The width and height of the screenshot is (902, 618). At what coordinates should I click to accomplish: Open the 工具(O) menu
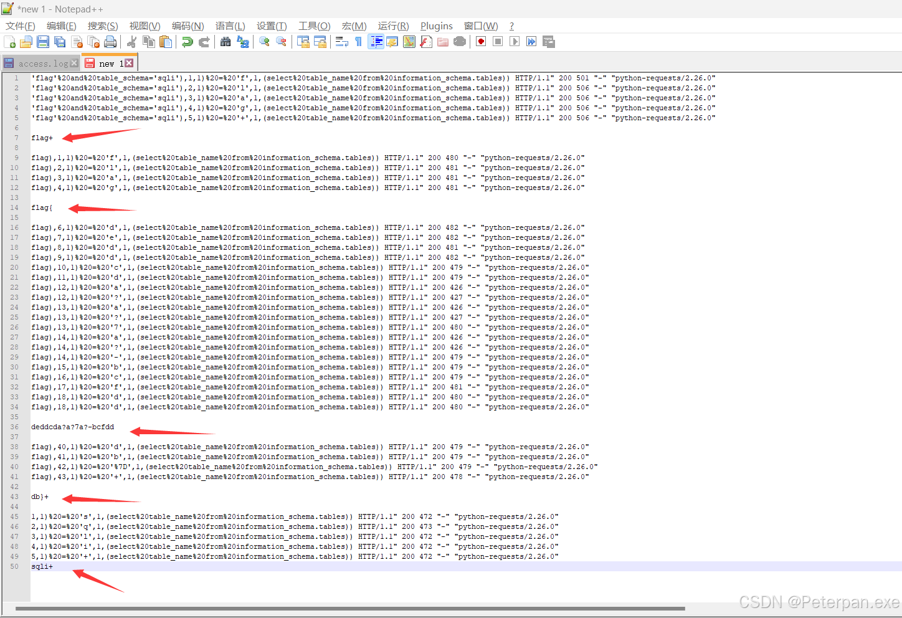click(315, 26)
